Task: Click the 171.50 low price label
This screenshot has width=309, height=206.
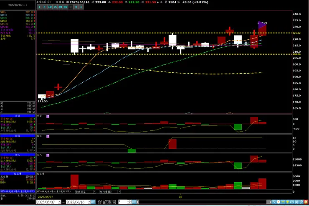Action: pyautogui.click(x=43, y=101)
